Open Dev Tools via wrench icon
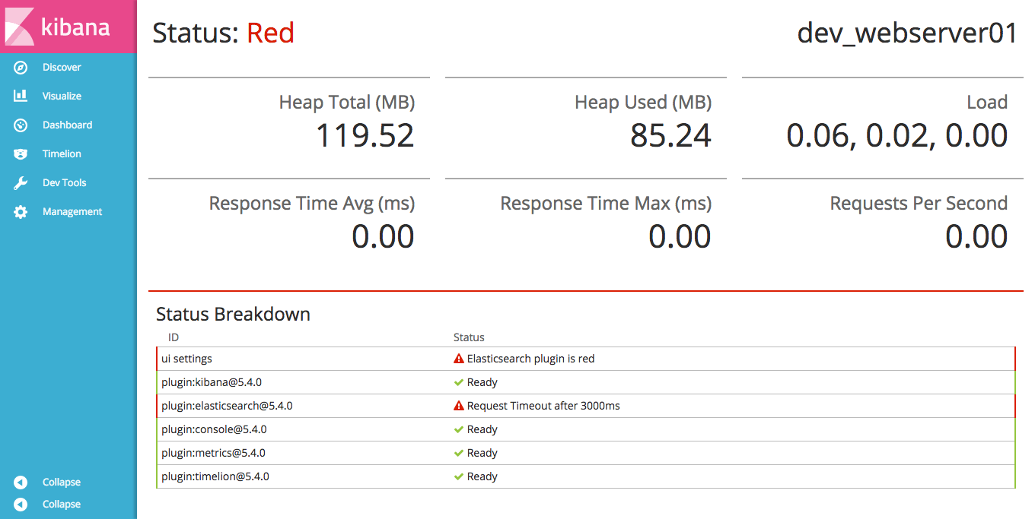 (21, 183)
